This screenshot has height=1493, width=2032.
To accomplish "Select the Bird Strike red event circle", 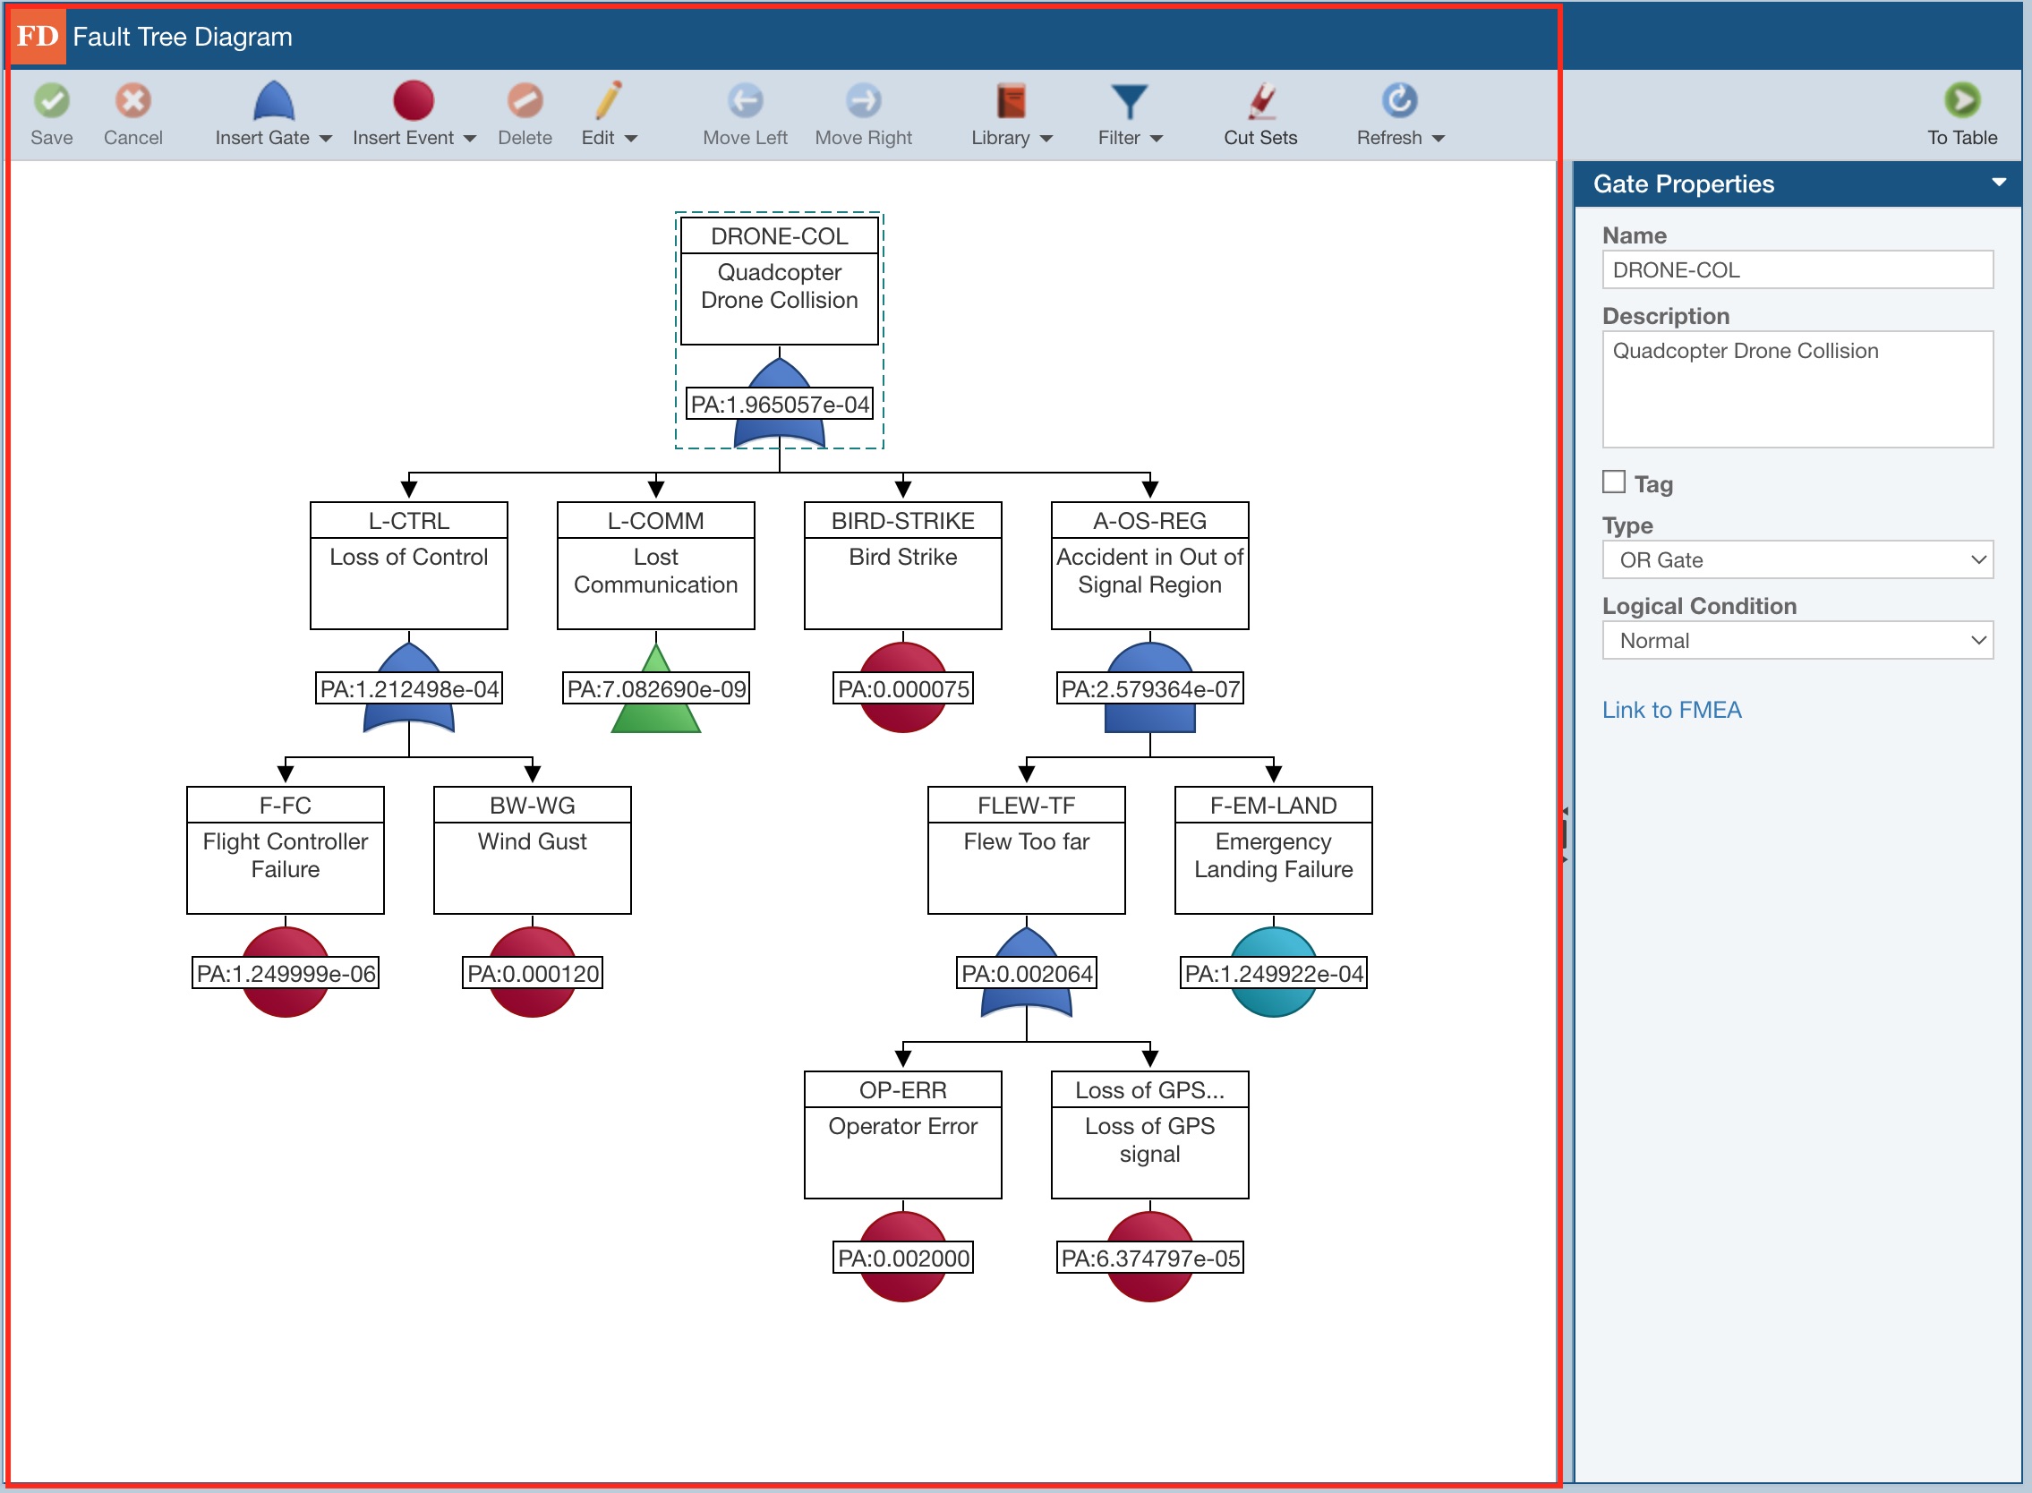I will (x=903, y=719).
